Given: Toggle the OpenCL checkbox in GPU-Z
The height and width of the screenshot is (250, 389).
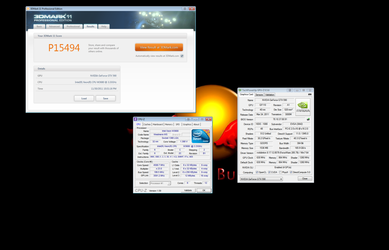Looking at the screenshot, I should 257,172.
